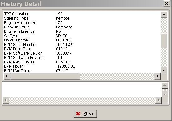Select the Break-In Hours label
This screenshot has height=121, width=172.
point(17,27)
